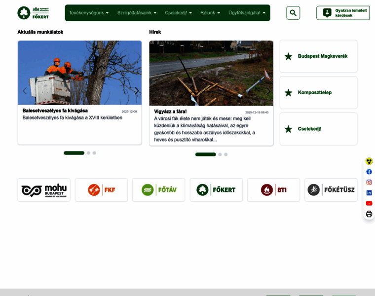Open the LinkedIn icon in the sidebar
Image resolution: width=375 pixels, height=296 pixels.
pyautogui.click(x=369, y=193)
